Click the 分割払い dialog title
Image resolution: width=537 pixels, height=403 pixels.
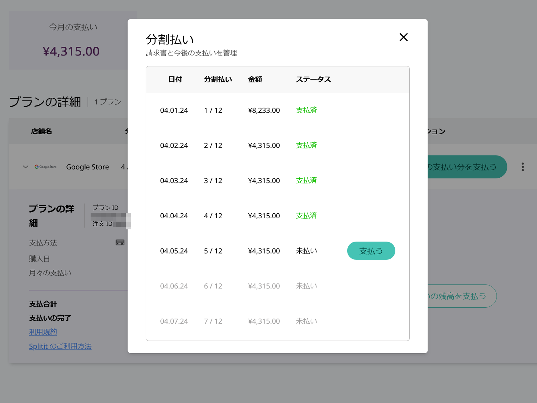(x=170, y=40)
